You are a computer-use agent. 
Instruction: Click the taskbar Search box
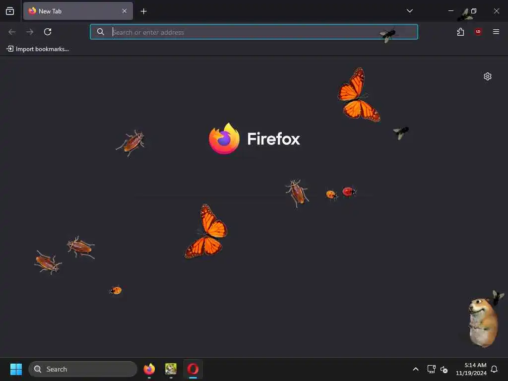(83, 369)
